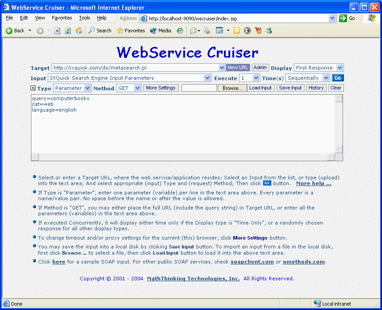The image size is (382, 310).
Task: Open the Display dropdown showing First Response
Action: [x=340, y=68]
